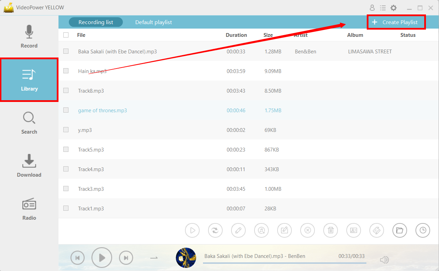Select the checkbox for Hain ka.mp3

[x=66, y=71]
